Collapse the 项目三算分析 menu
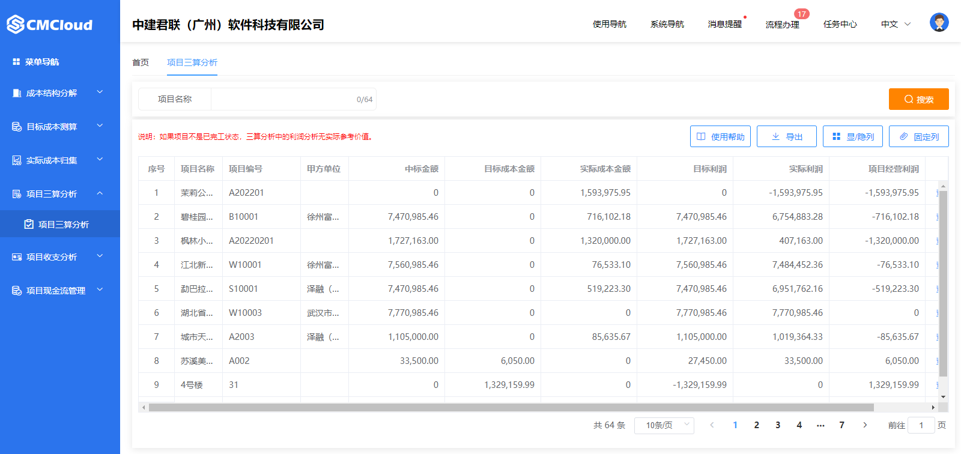 coord(100,193)
